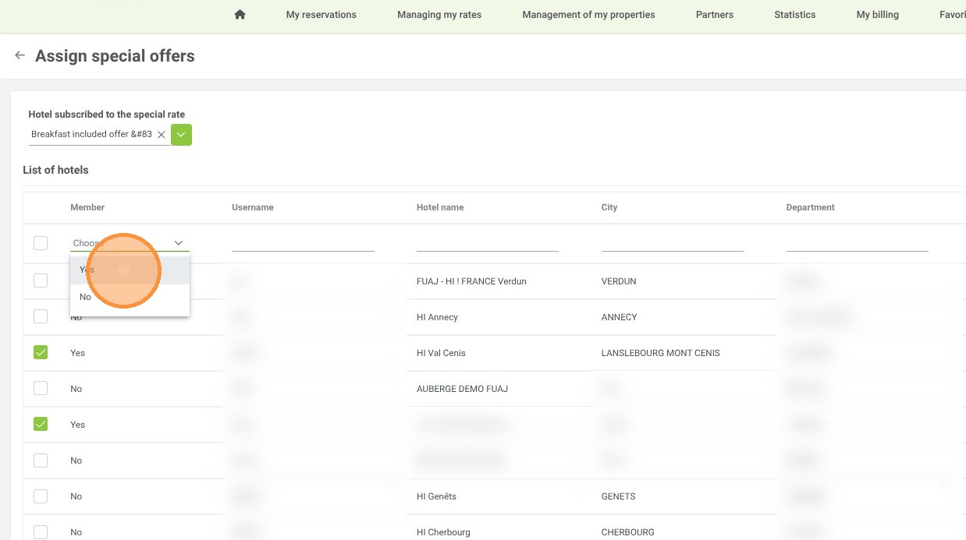Click the Hotel name filter input field
This screenshot has height=540, width=966.
click(488, 243)
